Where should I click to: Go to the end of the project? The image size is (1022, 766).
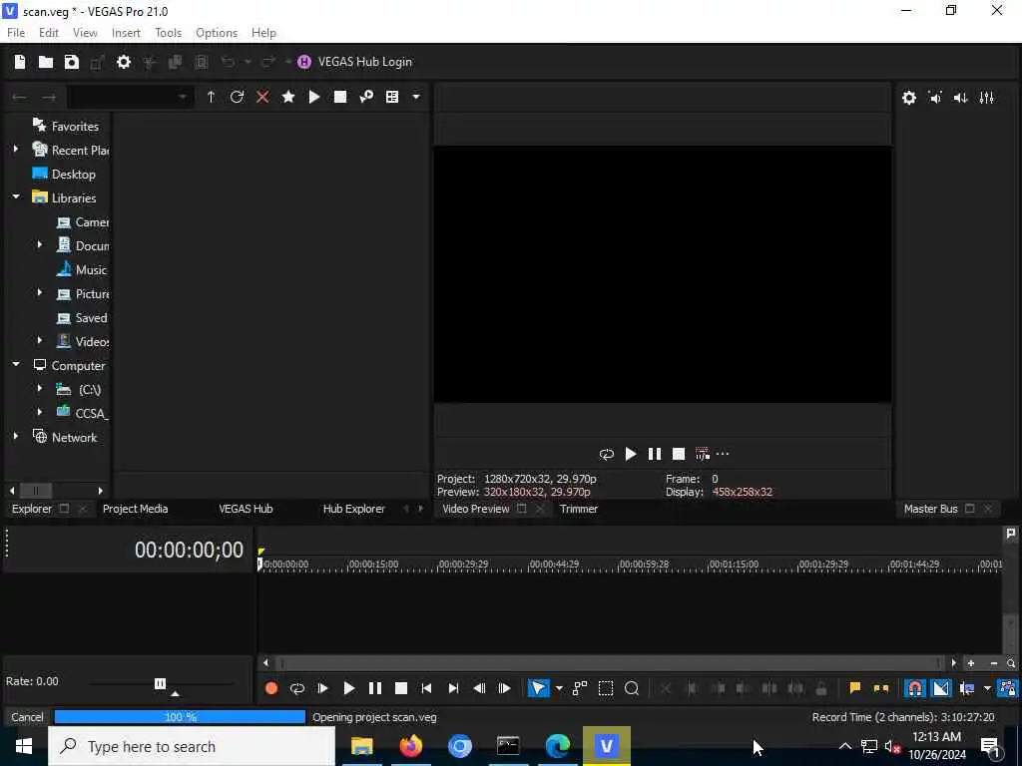453,688
